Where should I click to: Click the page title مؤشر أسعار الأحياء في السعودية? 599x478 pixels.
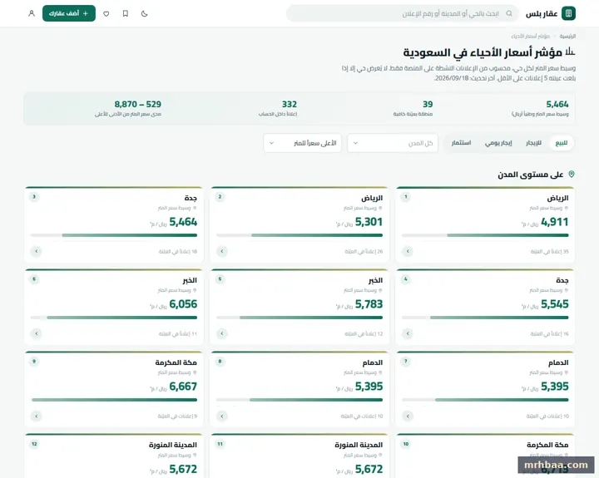tap(483, 52)
